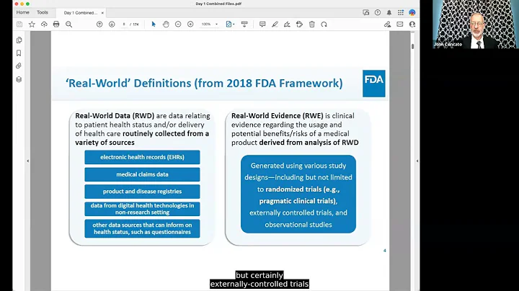The width and height of the screenshot is (519, 291).
Task: Open the bookmarks panel
Action: (x=19, y=53)
